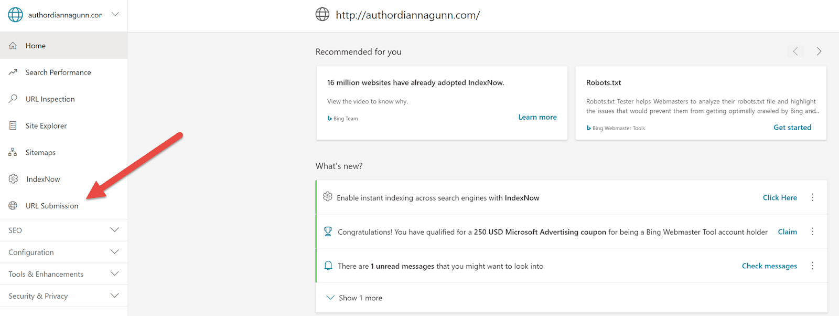Click the Home house icon in sidebar
839x316 pixels.
[x=13, y=46]
